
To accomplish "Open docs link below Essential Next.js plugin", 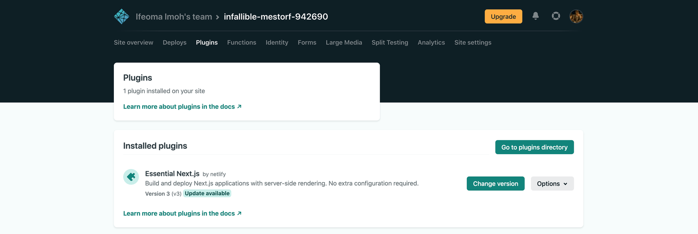I will [x=182, y=213].
